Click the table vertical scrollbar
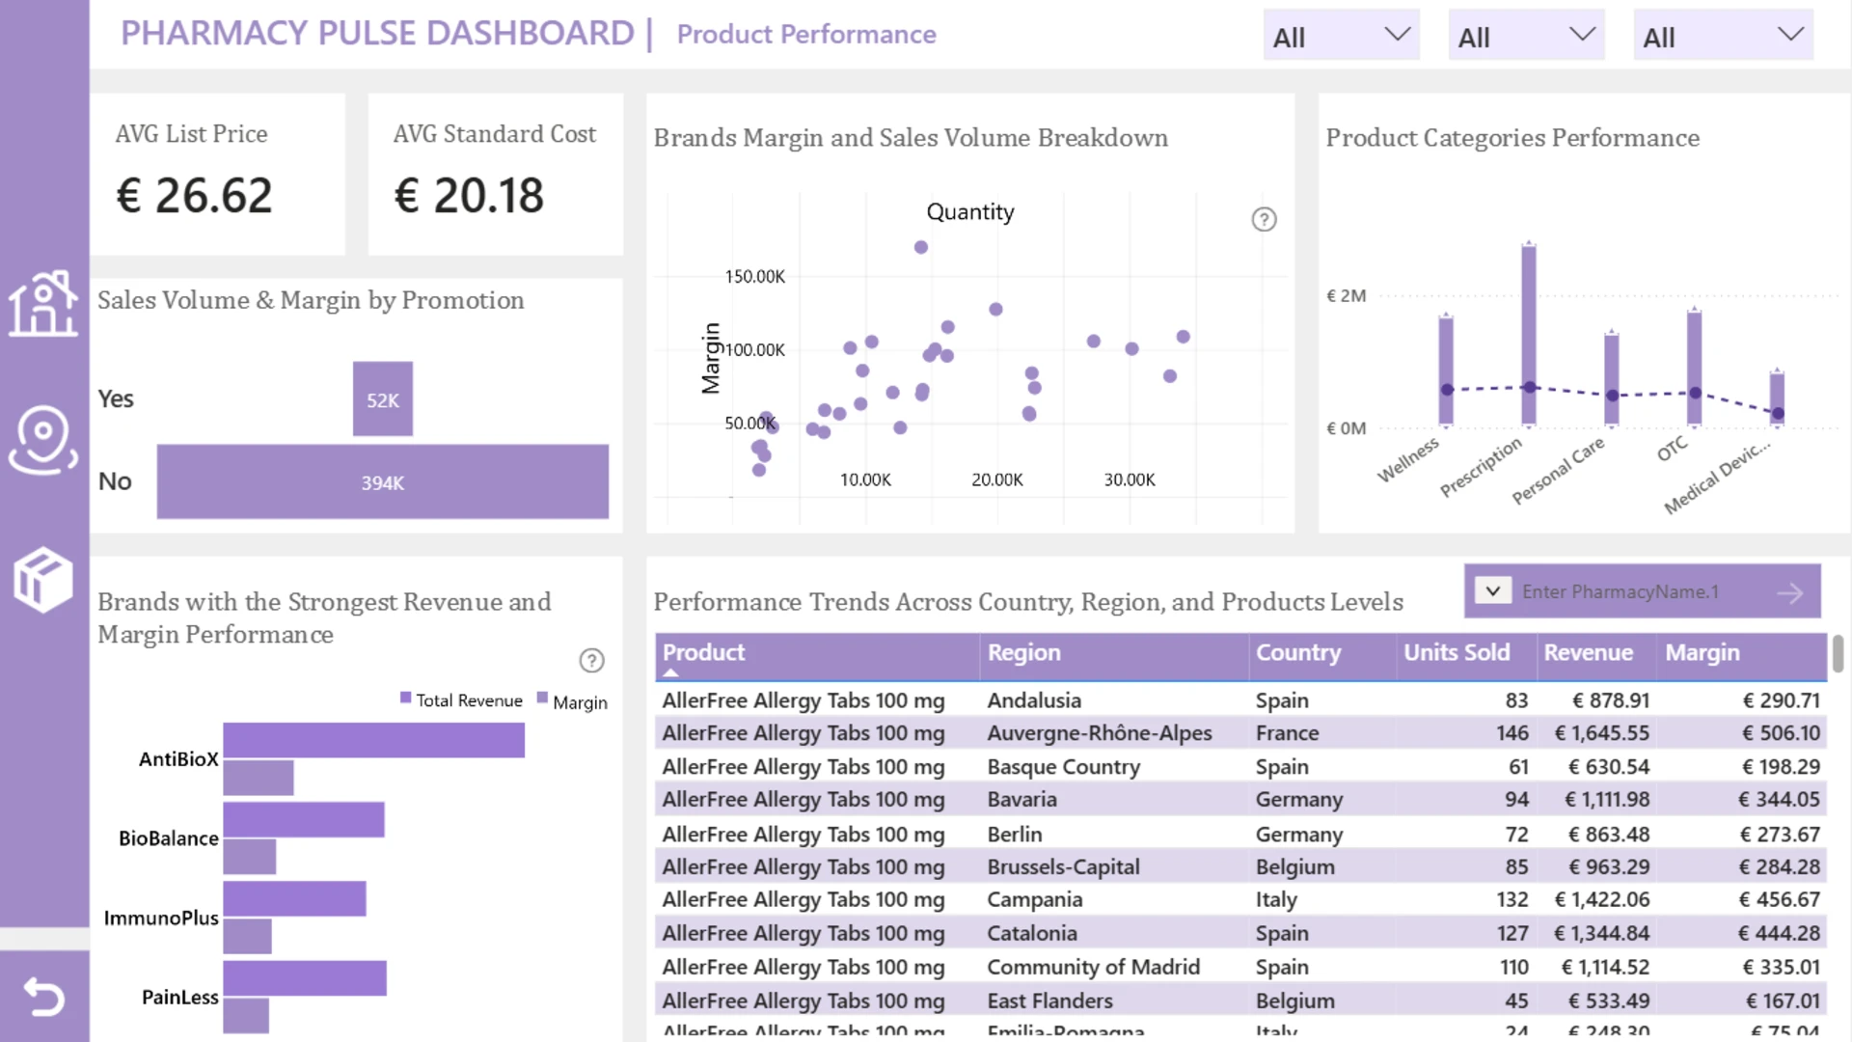 (x=1838, y=654)
